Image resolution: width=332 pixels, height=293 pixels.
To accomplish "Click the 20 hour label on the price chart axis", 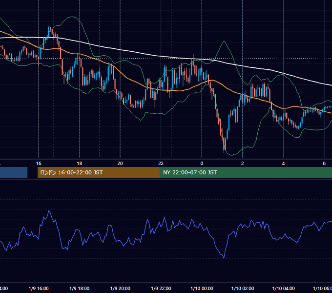I will (120, 164).
